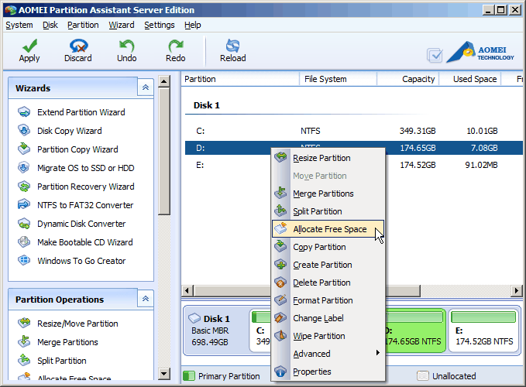
Task: Sort by the Used Space column header
Action: (x=470, y=79)
